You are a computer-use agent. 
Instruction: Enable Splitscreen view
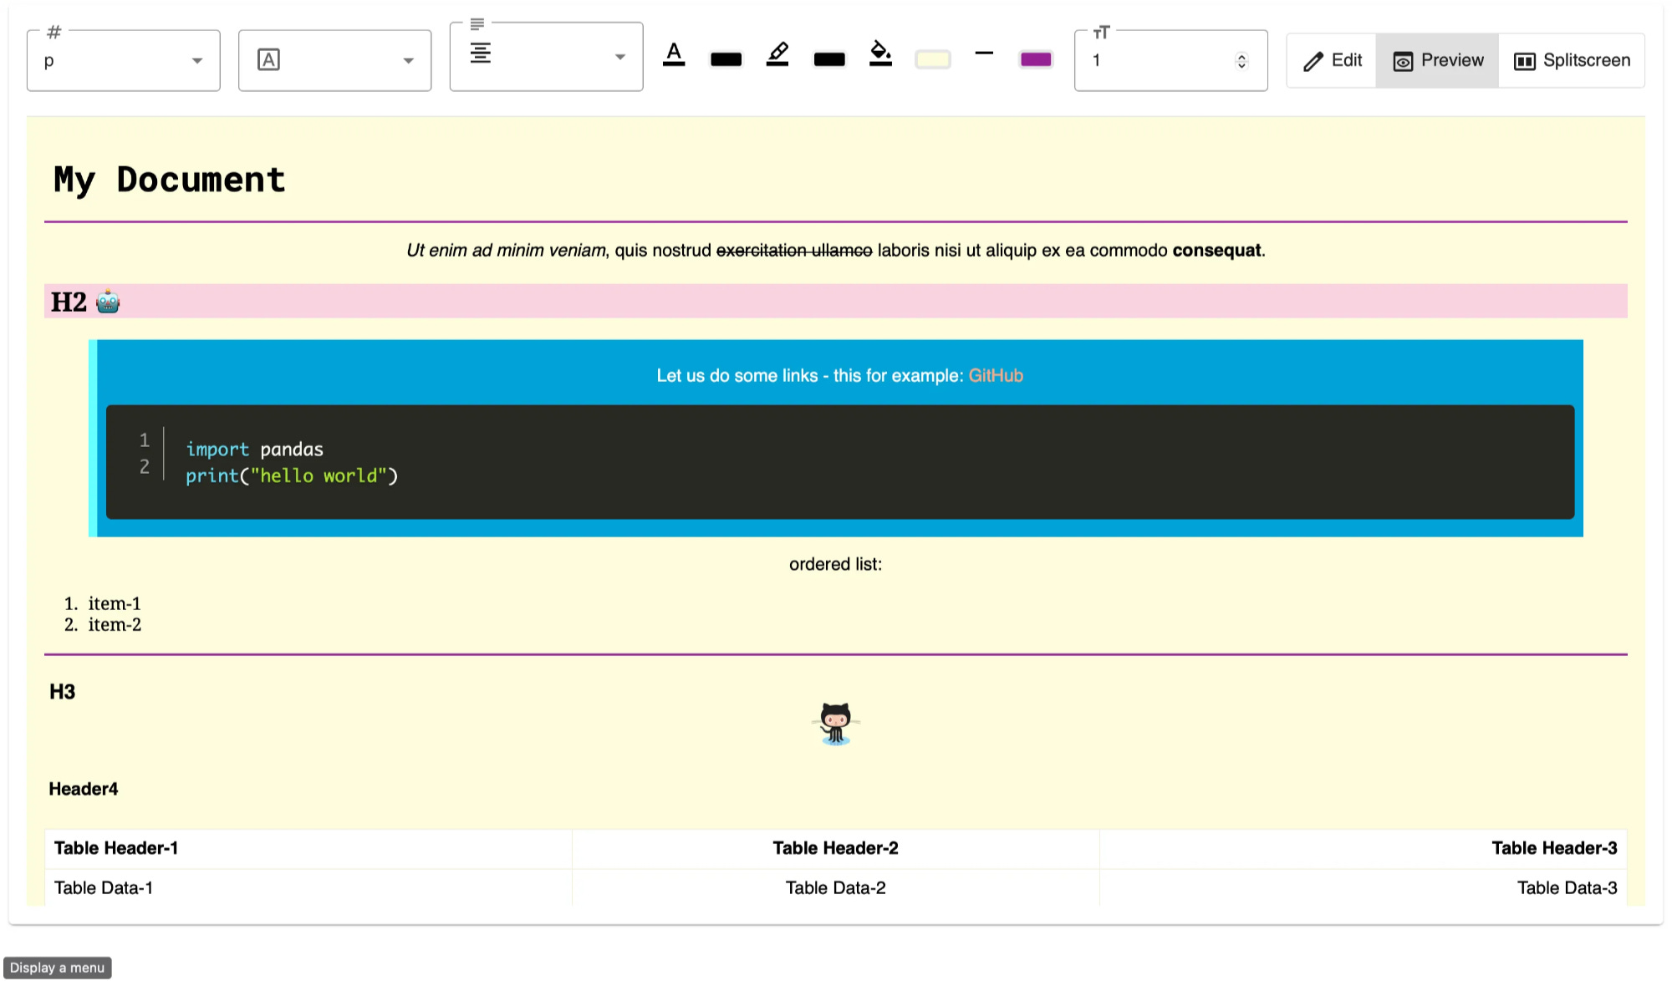coord(1571,60)
